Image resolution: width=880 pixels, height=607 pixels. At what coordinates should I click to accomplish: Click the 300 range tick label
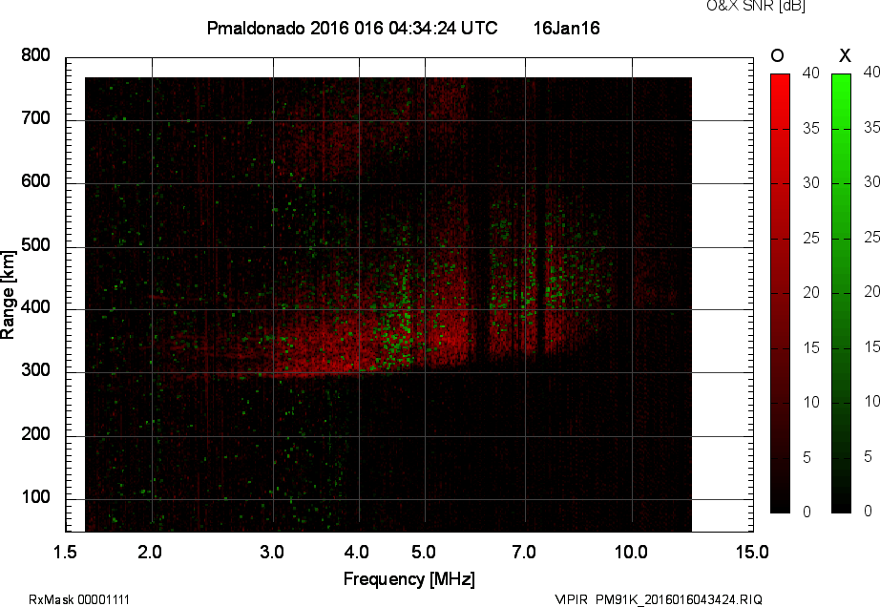coord(35,370)
